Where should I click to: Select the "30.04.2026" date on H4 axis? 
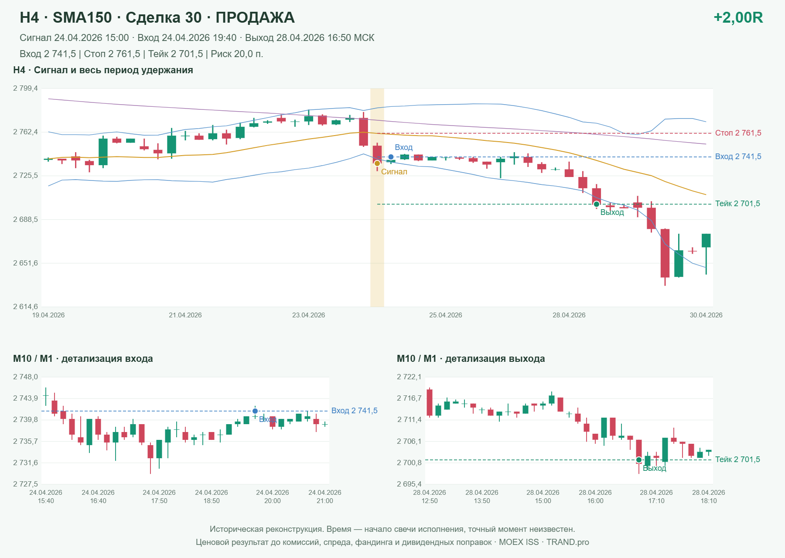(706, 315)
